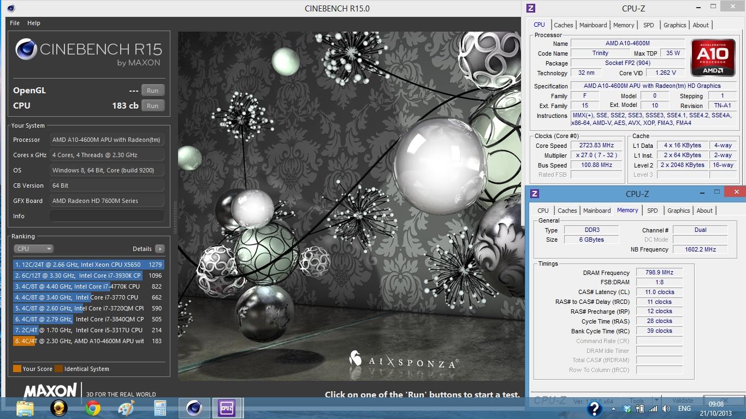Select the AMD A10-4600M ranking row
This screenshot has height=419, width=746.
tap(88, 341)
